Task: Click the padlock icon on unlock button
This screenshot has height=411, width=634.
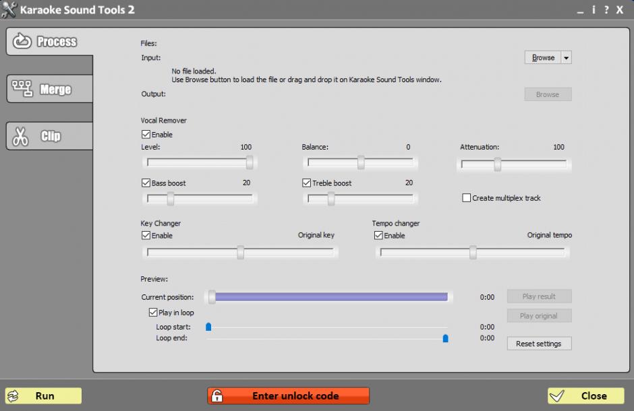Action: (x=217, y=396)
